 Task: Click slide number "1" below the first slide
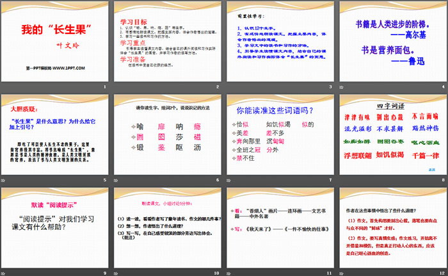point(105,86)
